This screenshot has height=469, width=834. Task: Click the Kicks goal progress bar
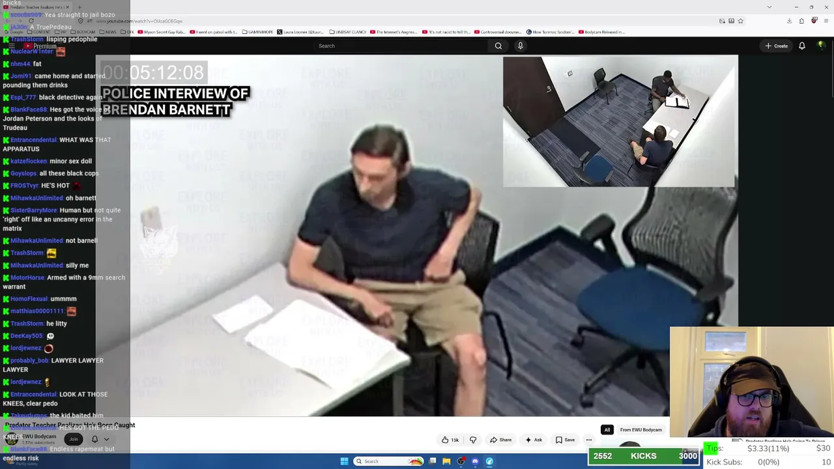pyautogui.click(x=644, y=456)
